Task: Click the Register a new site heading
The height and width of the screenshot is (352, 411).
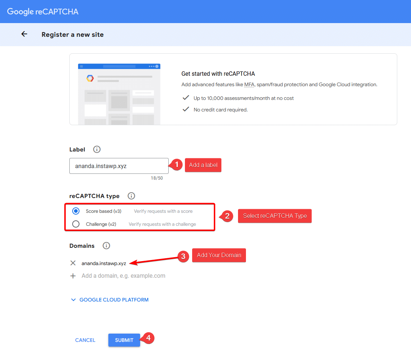Action: (x=73, y=35)
